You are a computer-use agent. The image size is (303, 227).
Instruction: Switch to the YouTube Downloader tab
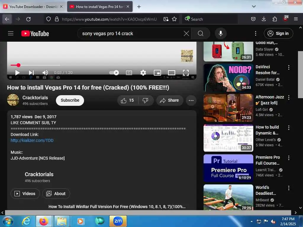point(33,7)
